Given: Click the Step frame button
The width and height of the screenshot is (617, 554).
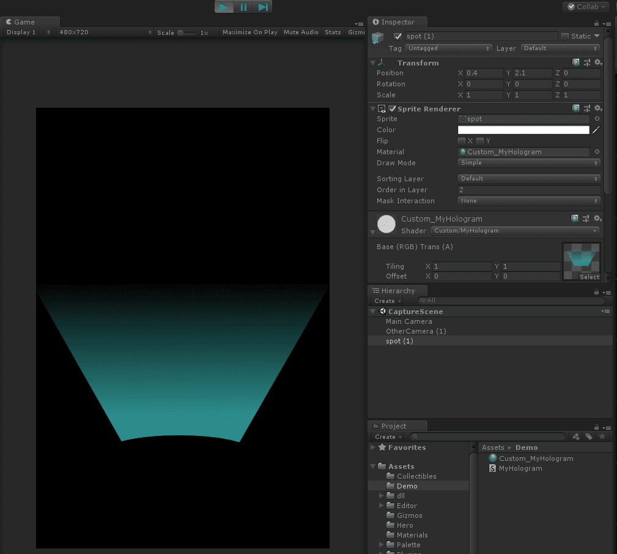Looking at the screenshot, I should (x=263, y=7).
